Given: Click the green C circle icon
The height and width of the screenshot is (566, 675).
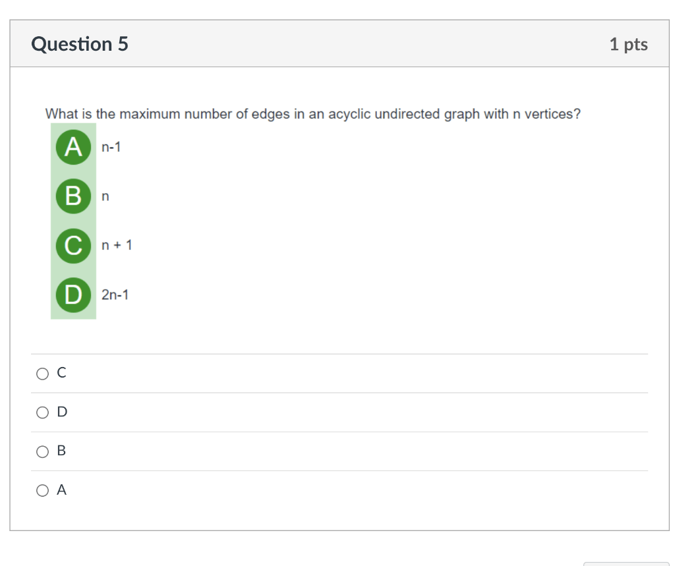Looking at the screenshot, I should [73, 245].
